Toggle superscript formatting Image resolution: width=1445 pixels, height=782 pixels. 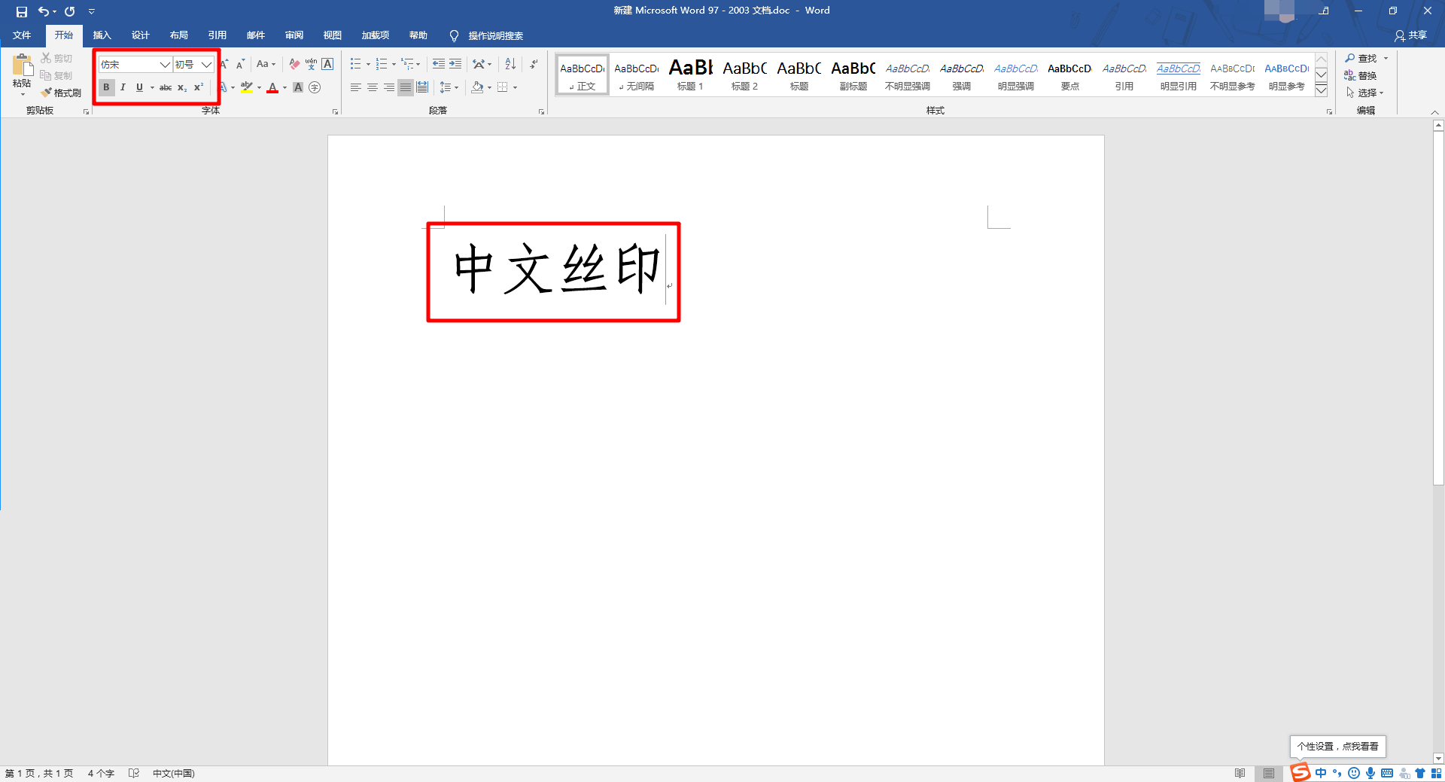[x=199, y=87]
